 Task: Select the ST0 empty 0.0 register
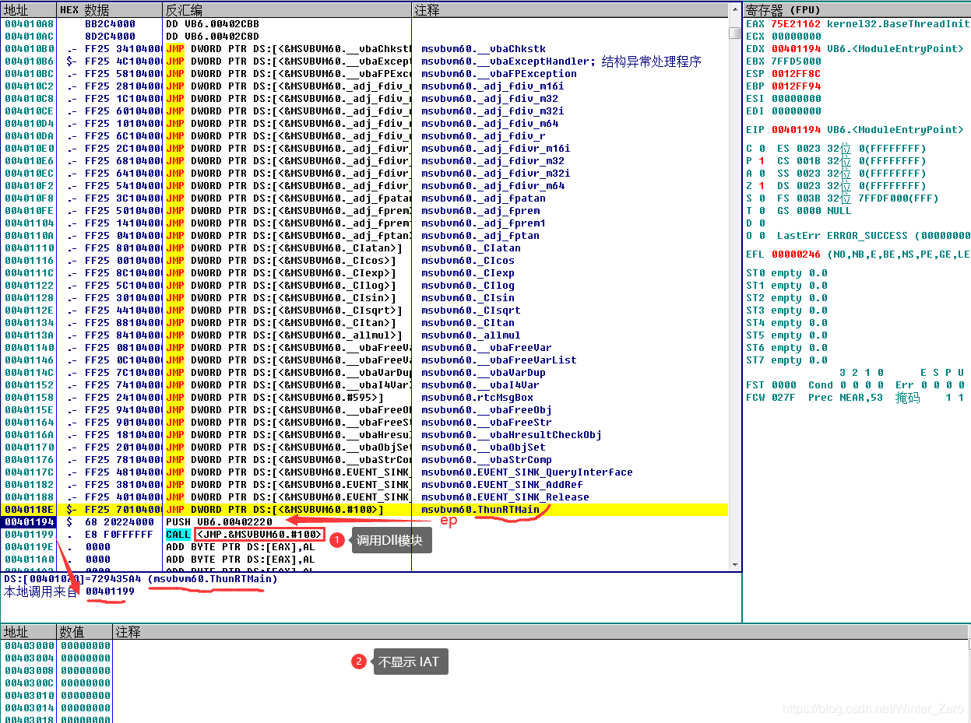pos(786,273)
